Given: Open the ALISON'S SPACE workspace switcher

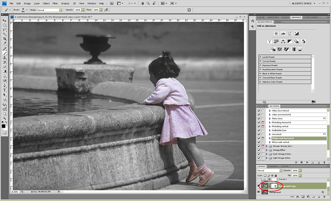Looking at the screenshot, I should coord(303,4).
